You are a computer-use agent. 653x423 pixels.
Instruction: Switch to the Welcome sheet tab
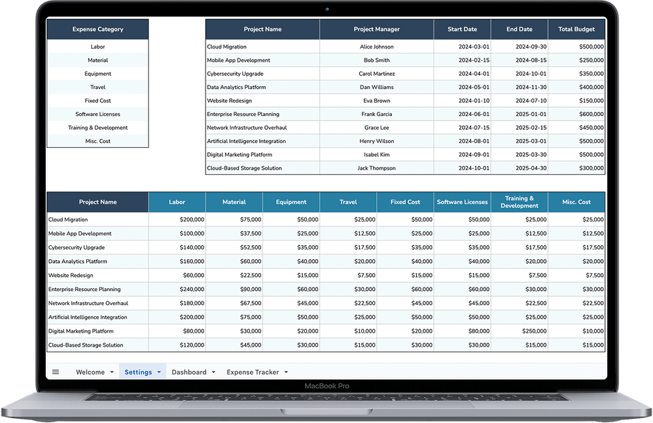[x=90, y=372]
